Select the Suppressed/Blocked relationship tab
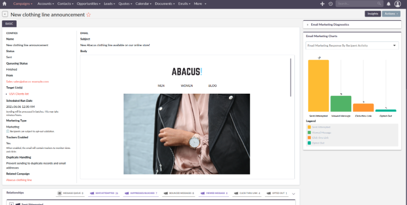407x205 pixels. (141, 193)
